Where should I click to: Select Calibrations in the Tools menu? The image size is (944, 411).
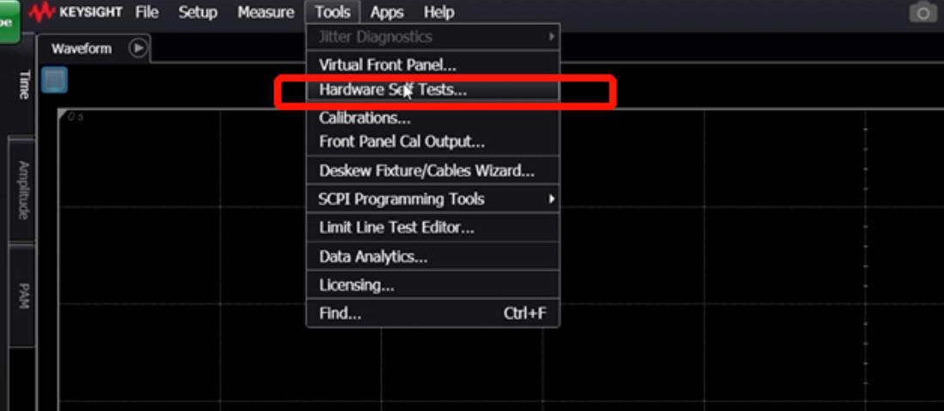(x=365, y=118)
